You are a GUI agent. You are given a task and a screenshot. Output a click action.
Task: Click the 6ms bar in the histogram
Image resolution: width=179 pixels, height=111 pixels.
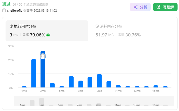click(71, 82)
